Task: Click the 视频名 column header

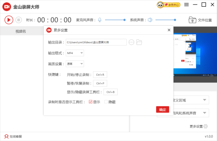Action: click(x=21, y=31)
